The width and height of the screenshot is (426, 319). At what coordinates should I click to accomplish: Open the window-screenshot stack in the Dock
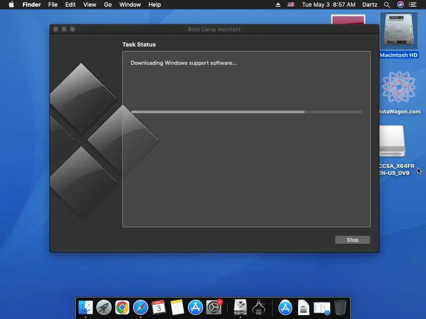[x=322, y=308]
